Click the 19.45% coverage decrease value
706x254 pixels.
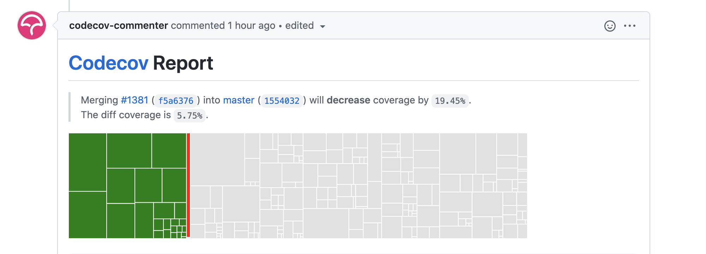(x=450, y=101)
